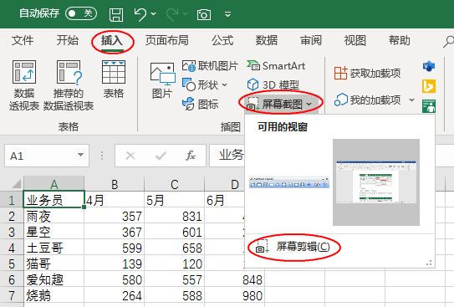Select the Word document window thumbnail
The height and width of the screenshot is (307, 454).
click(x=376, y=182)
